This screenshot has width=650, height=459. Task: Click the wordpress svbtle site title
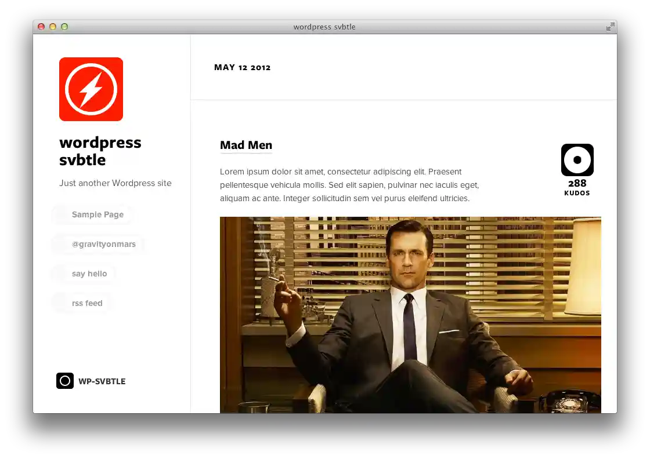100,151
